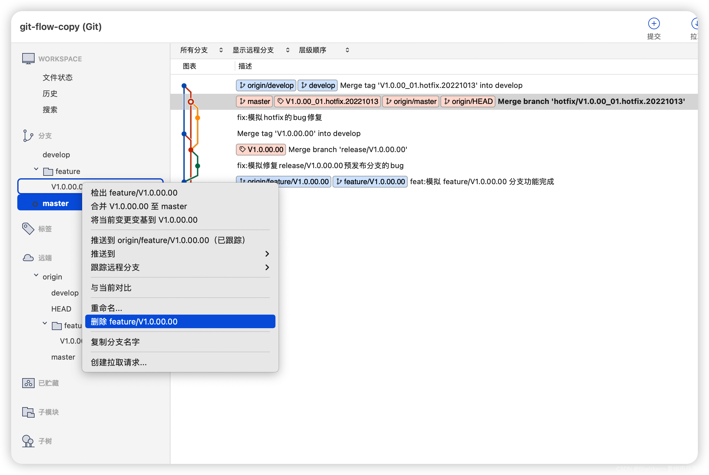Click the submodules (子模块) icon
This screenshot has height=475, width=709.
(x=28, y=412)
